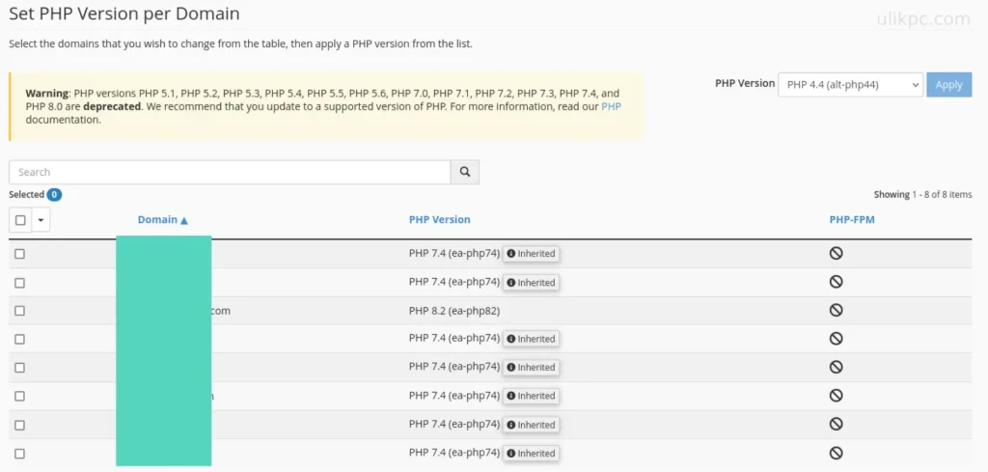Click PHP-FPM disabled icon for PHP 8.2 row
Viewport: 988px width, 472px height.
click(836, 311)
